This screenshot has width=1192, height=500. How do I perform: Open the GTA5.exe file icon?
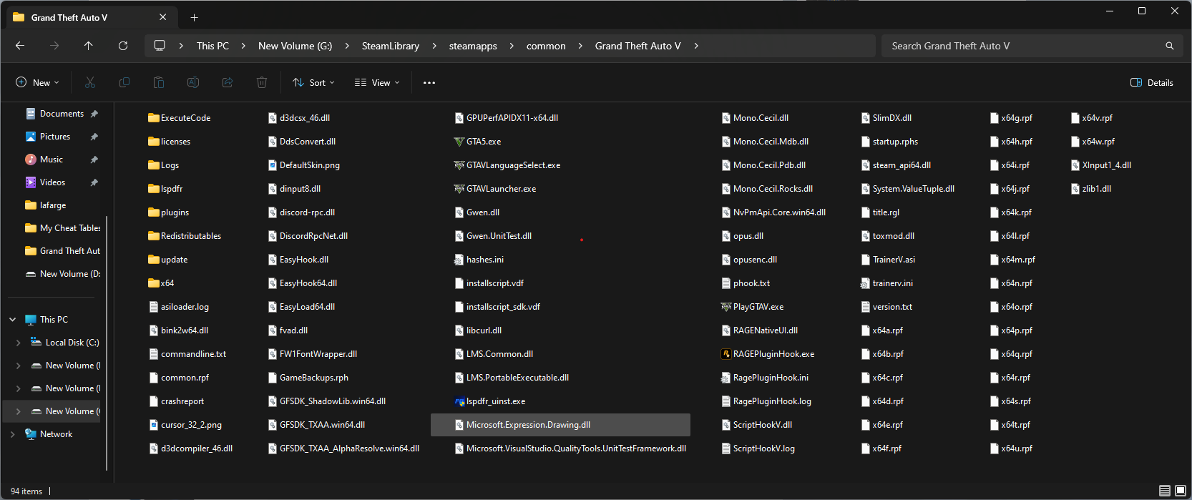[459, 142]
